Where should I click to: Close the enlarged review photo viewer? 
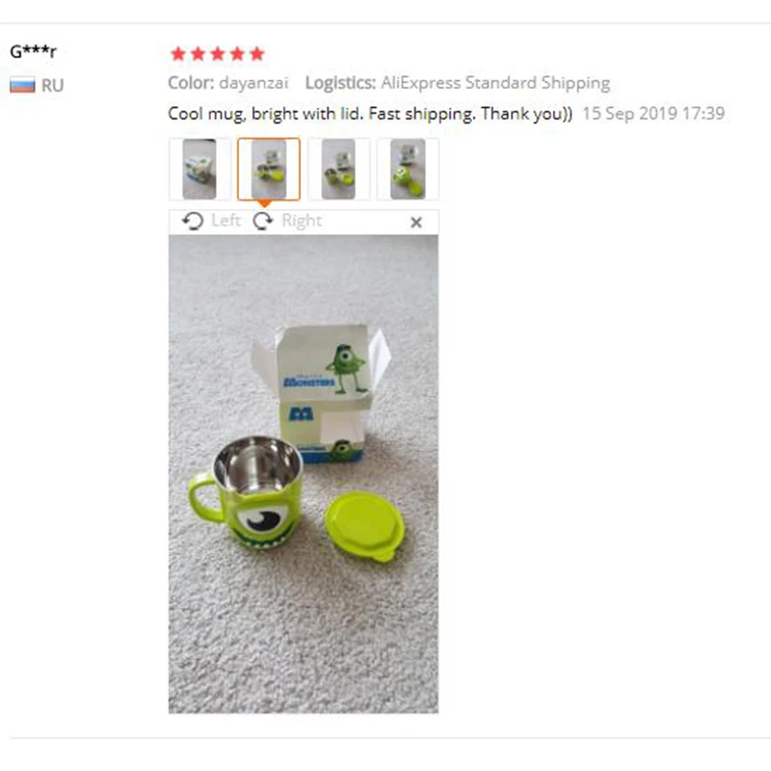tap(416, 223)
